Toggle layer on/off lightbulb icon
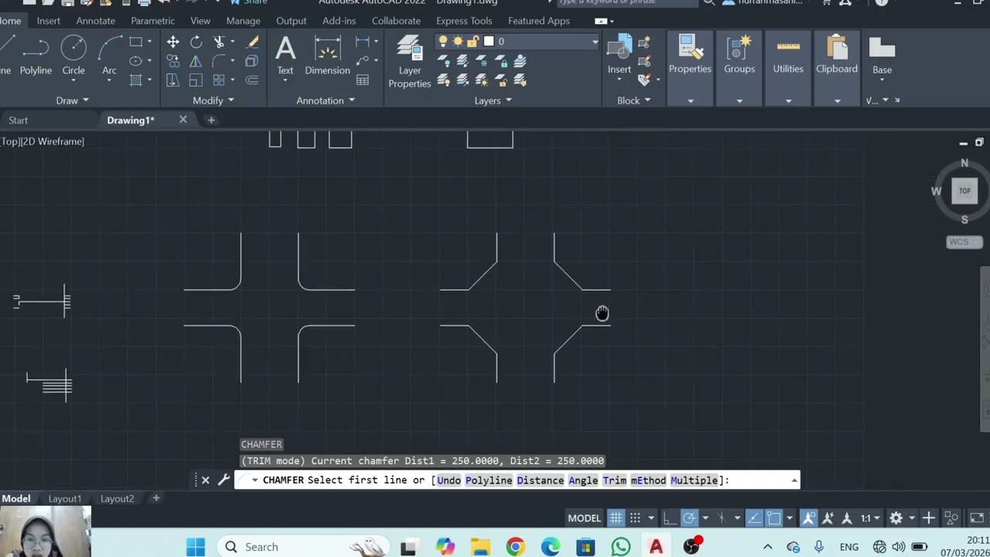 tap(443, 42)
